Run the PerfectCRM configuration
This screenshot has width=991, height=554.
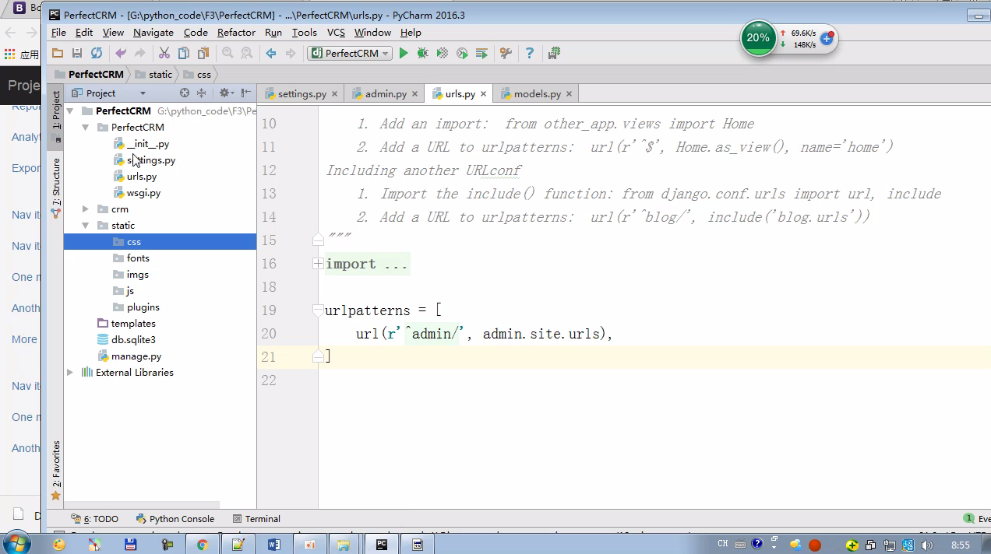click(404, 53)
